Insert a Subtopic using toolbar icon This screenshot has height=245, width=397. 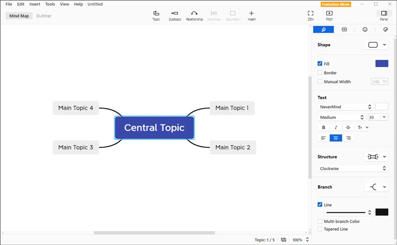(x=175, y=15)
